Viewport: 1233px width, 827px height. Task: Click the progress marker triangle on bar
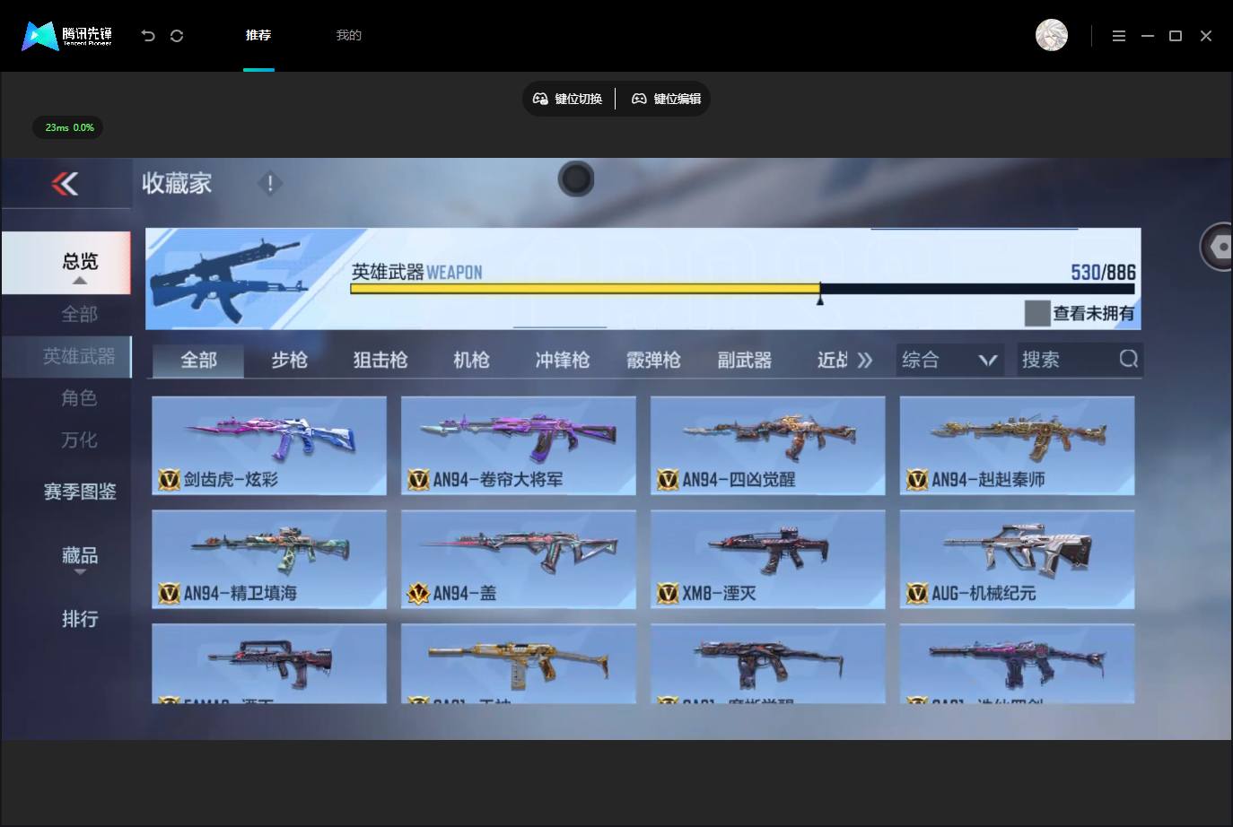pos(819,299)
